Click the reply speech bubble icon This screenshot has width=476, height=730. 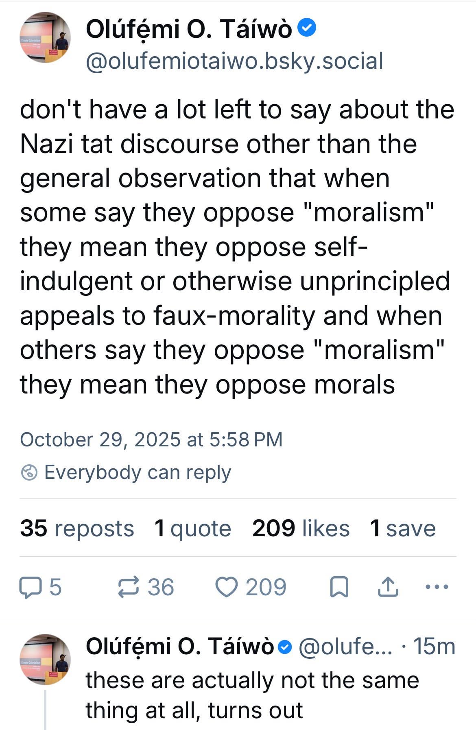(30, 588)
